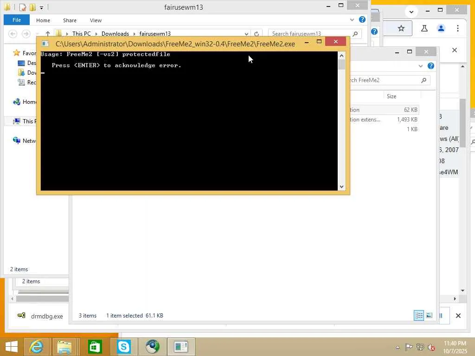Click quick access properties icon in title bar
475x356 pixels.
coord(22,7)
